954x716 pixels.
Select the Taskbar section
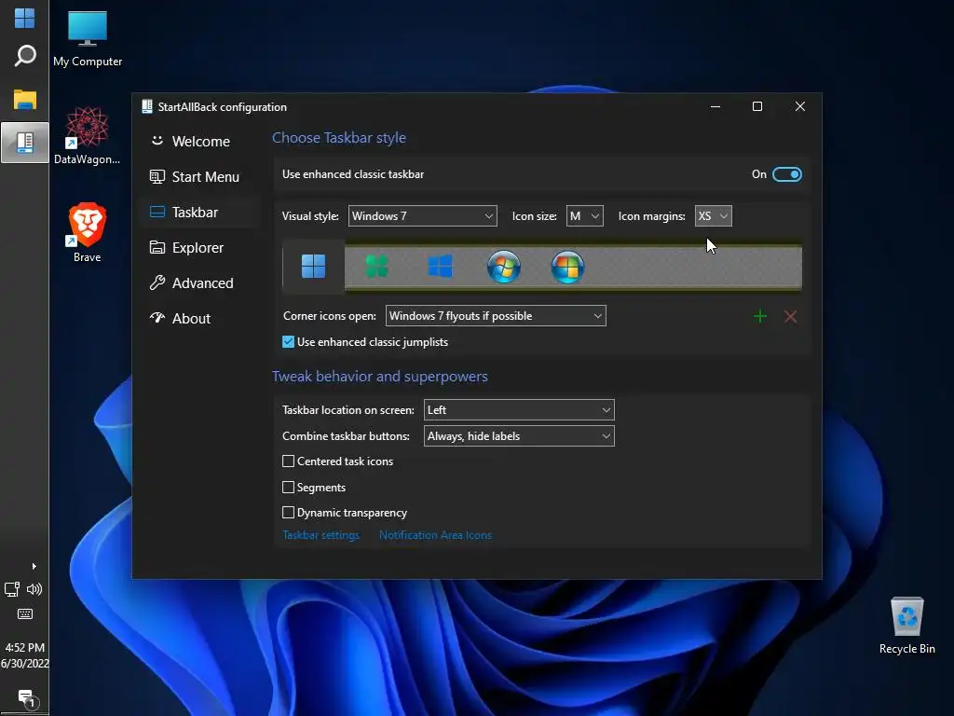[199, 212]
